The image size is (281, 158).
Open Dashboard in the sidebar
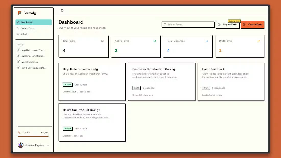33,22
